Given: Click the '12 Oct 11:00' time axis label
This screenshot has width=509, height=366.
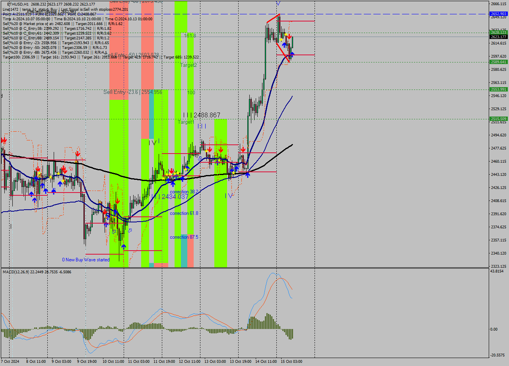Looking at the screenshot, I should coord(190,362).
